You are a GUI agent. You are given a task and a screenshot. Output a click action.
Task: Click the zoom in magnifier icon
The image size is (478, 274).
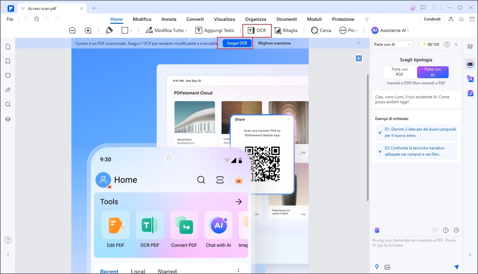pyautogui.click(x=88, y=30)
